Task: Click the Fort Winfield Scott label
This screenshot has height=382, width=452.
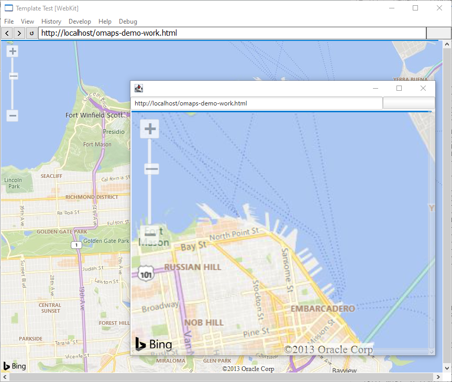Action: point(94,115)
